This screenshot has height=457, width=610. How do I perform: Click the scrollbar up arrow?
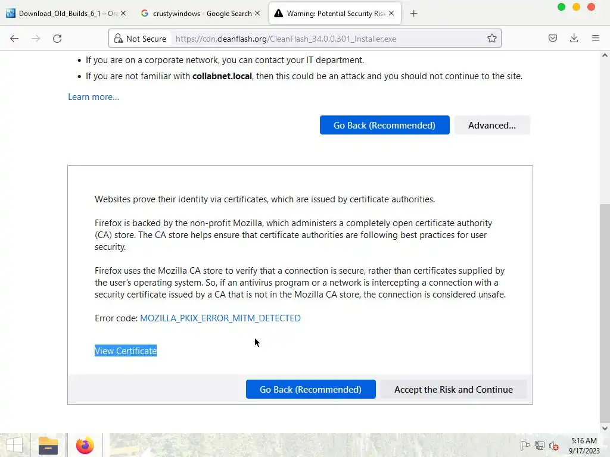click(x=605, y=55)
